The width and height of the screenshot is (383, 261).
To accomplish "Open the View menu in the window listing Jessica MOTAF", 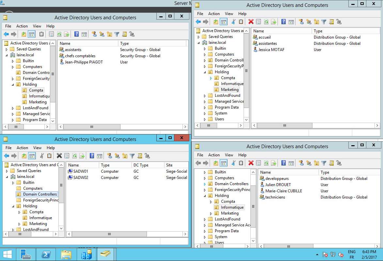I will coord(229,14).
